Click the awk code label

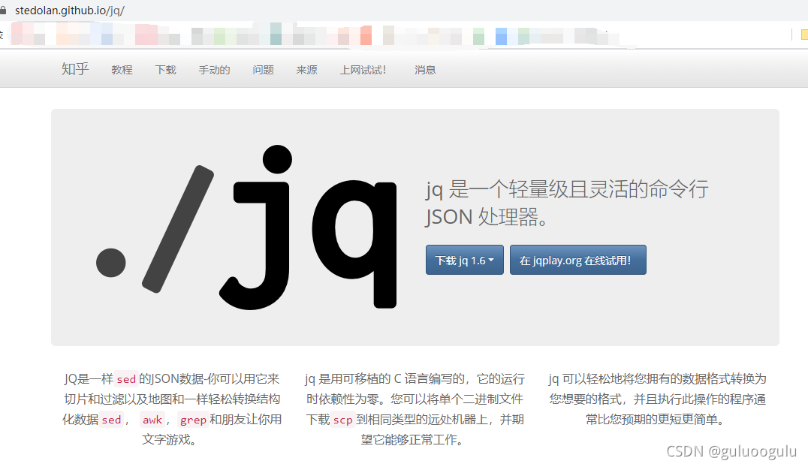pos(152,420)
